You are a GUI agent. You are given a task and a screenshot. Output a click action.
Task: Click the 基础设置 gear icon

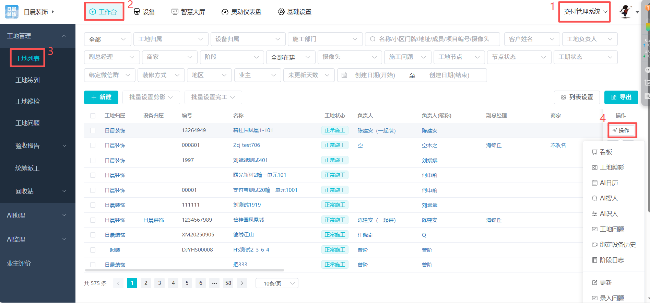281,12
